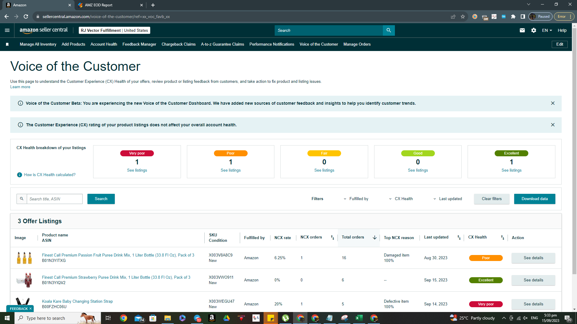Image resolution: width=577 pixels, height=324 pixels.
Task: Click the bookmark flag icon in favorites bar
Action: click(x=7, y=44)
